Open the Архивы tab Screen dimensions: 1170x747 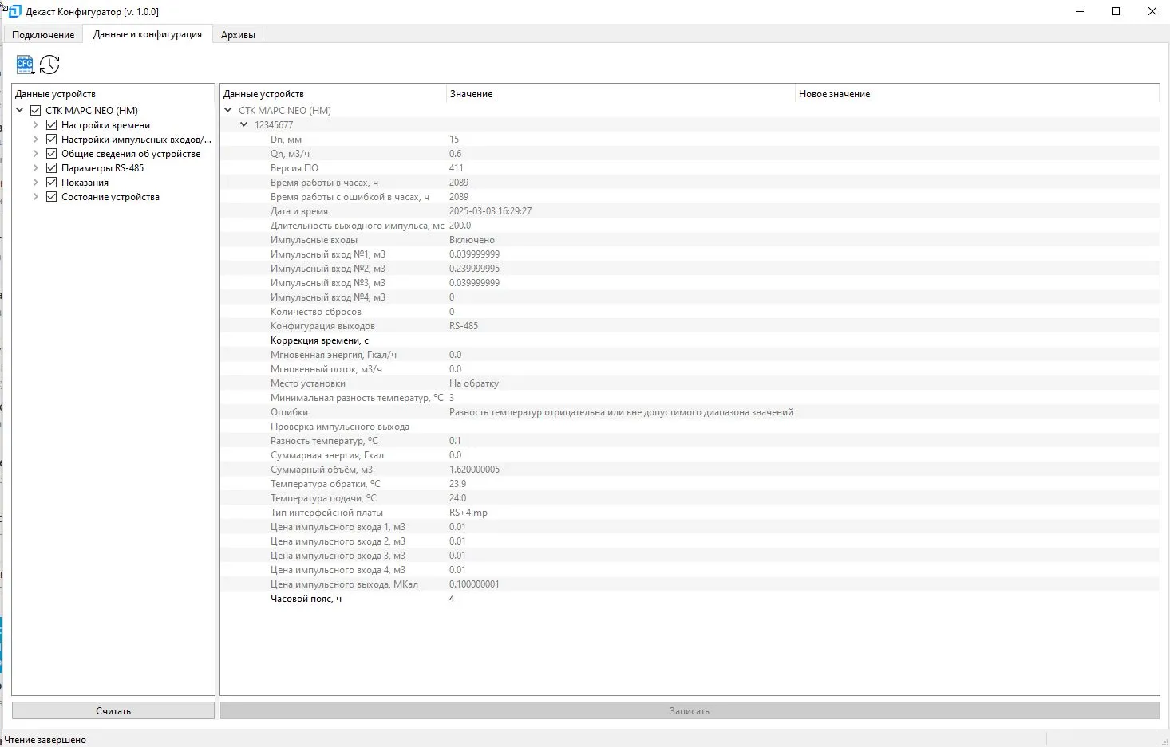238,34
